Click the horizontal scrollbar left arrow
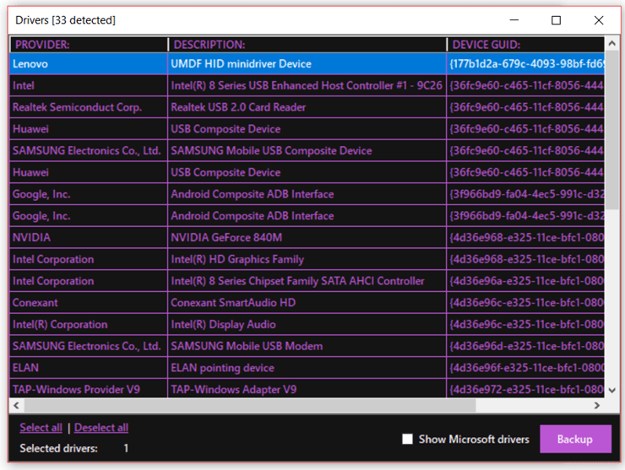This screenshot has height=470, width=625. tap(16, 406)
